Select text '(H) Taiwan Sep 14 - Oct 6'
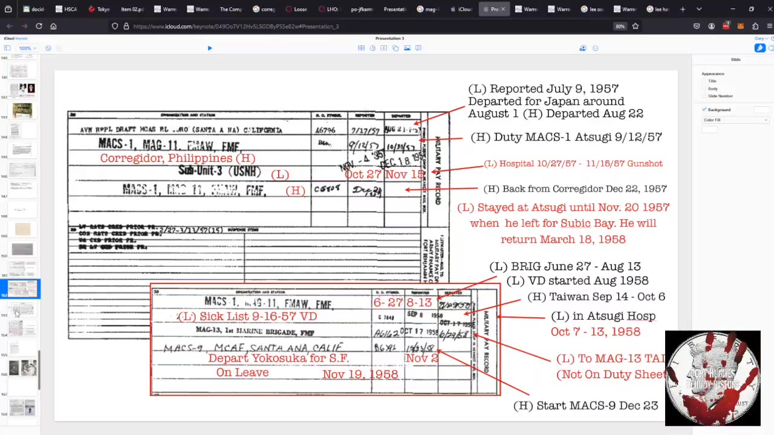This screenshot has width=774, height=435. [596, 296]
